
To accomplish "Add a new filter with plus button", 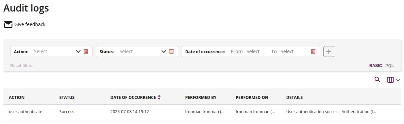I will (x=329, y=51).
